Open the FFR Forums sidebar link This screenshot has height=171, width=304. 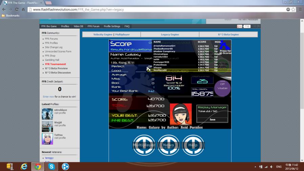[x=51, y=39]
